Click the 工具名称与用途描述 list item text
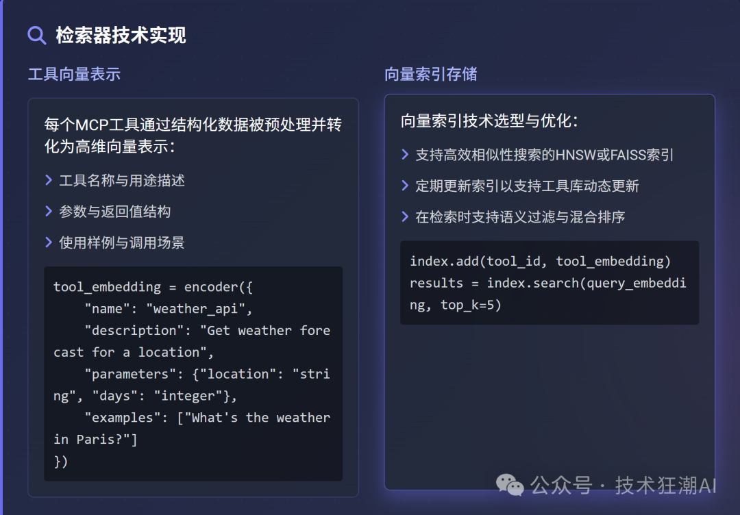 click(122, 181)
